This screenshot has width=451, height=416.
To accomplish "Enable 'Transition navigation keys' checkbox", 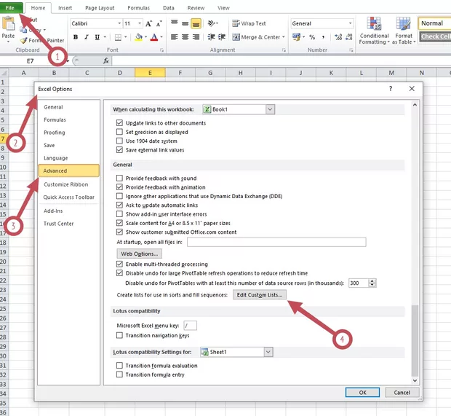I will point(119,335).
